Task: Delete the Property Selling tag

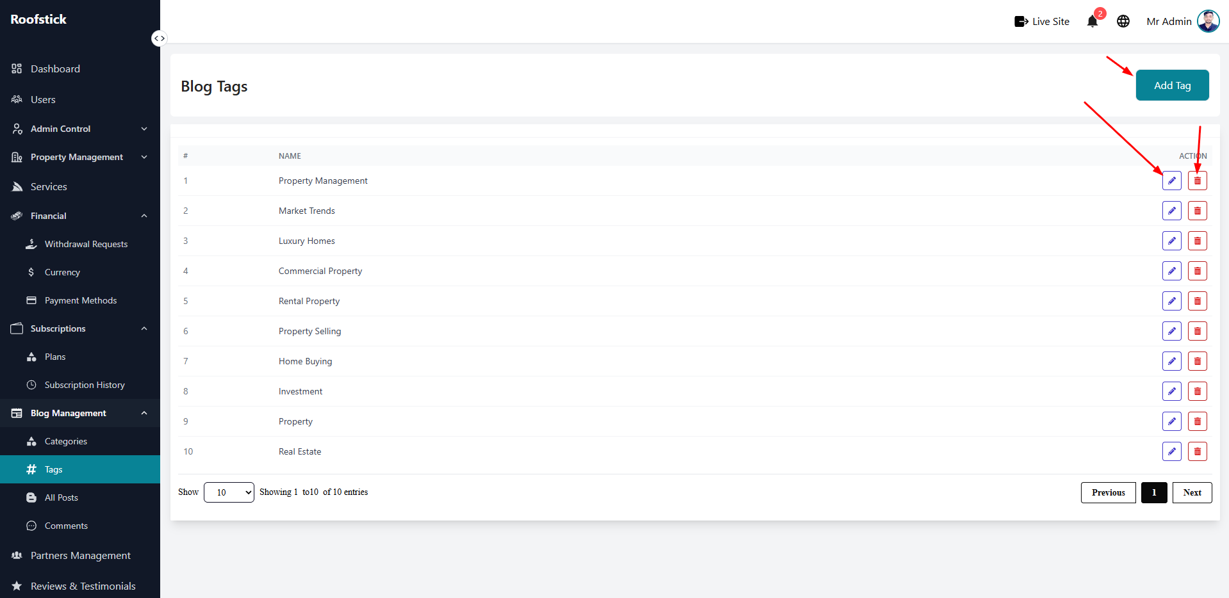Action: tap(1197, 331)
